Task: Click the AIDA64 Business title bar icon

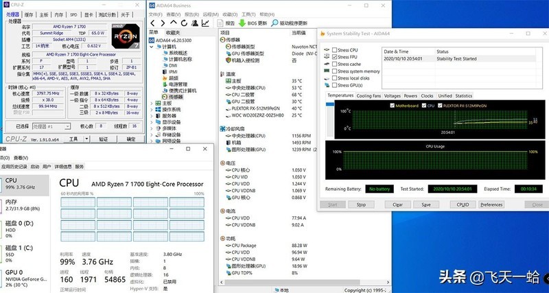Action: pyautogui.click(x=151, y=5)
